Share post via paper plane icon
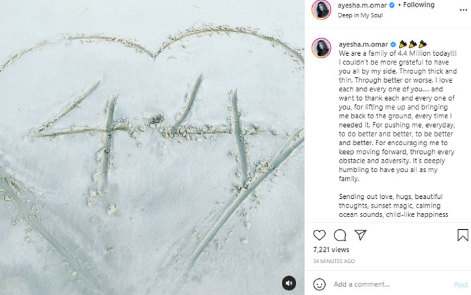The image size is (471, 295). 360,235
